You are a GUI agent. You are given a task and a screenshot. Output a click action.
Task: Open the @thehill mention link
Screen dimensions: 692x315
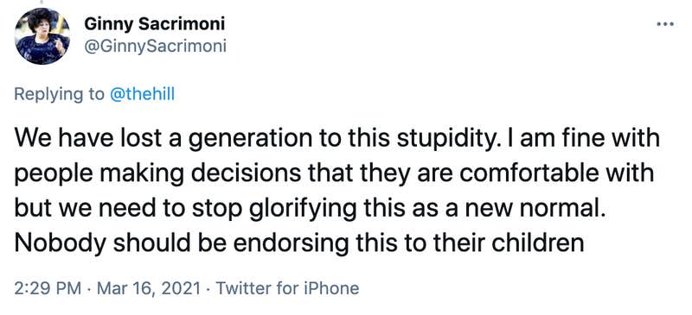point(142,94)
